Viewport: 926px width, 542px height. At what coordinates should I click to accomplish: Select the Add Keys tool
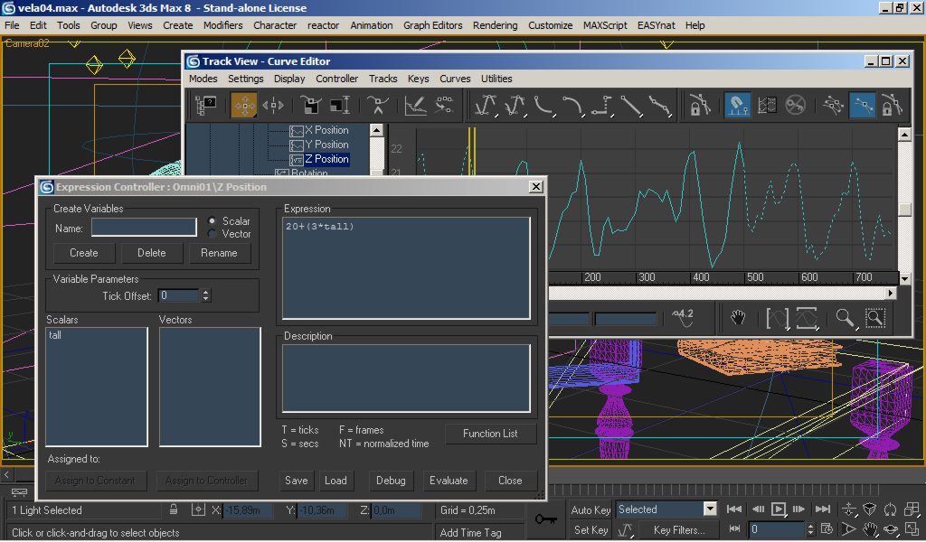(377, 106)
